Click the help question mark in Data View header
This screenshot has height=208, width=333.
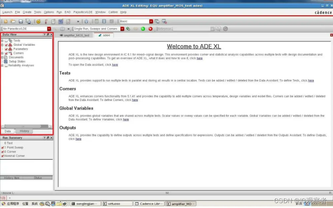pyautogui.click(x=44, y=34)
